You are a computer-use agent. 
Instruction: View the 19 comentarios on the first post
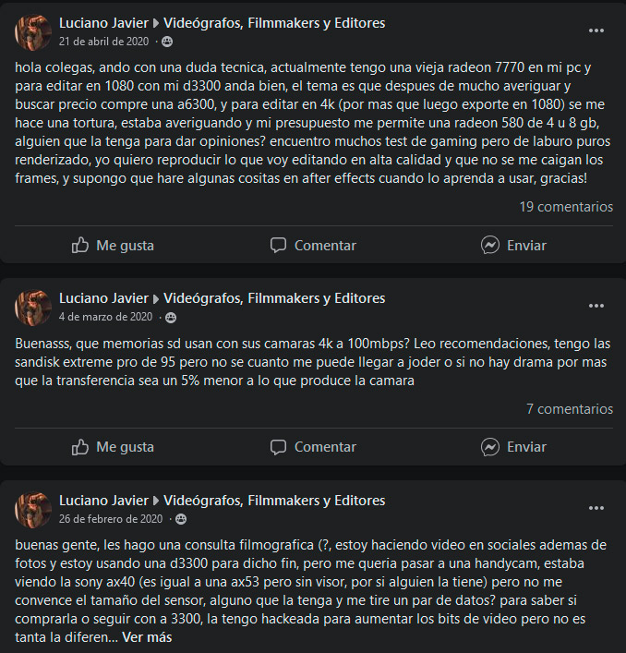566,207
